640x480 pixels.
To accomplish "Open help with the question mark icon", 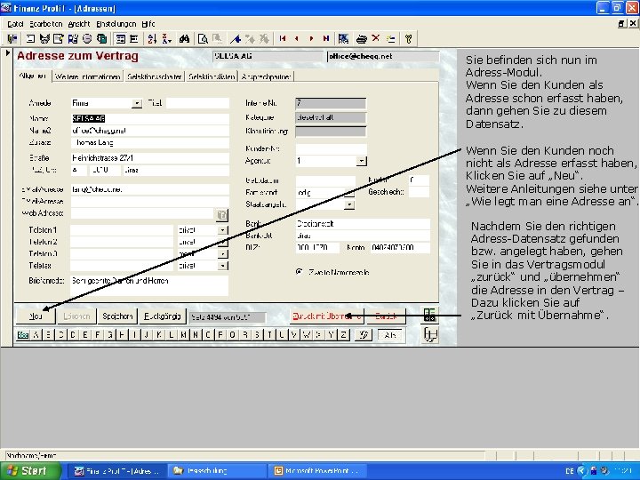I will click(x=408, y=39).
